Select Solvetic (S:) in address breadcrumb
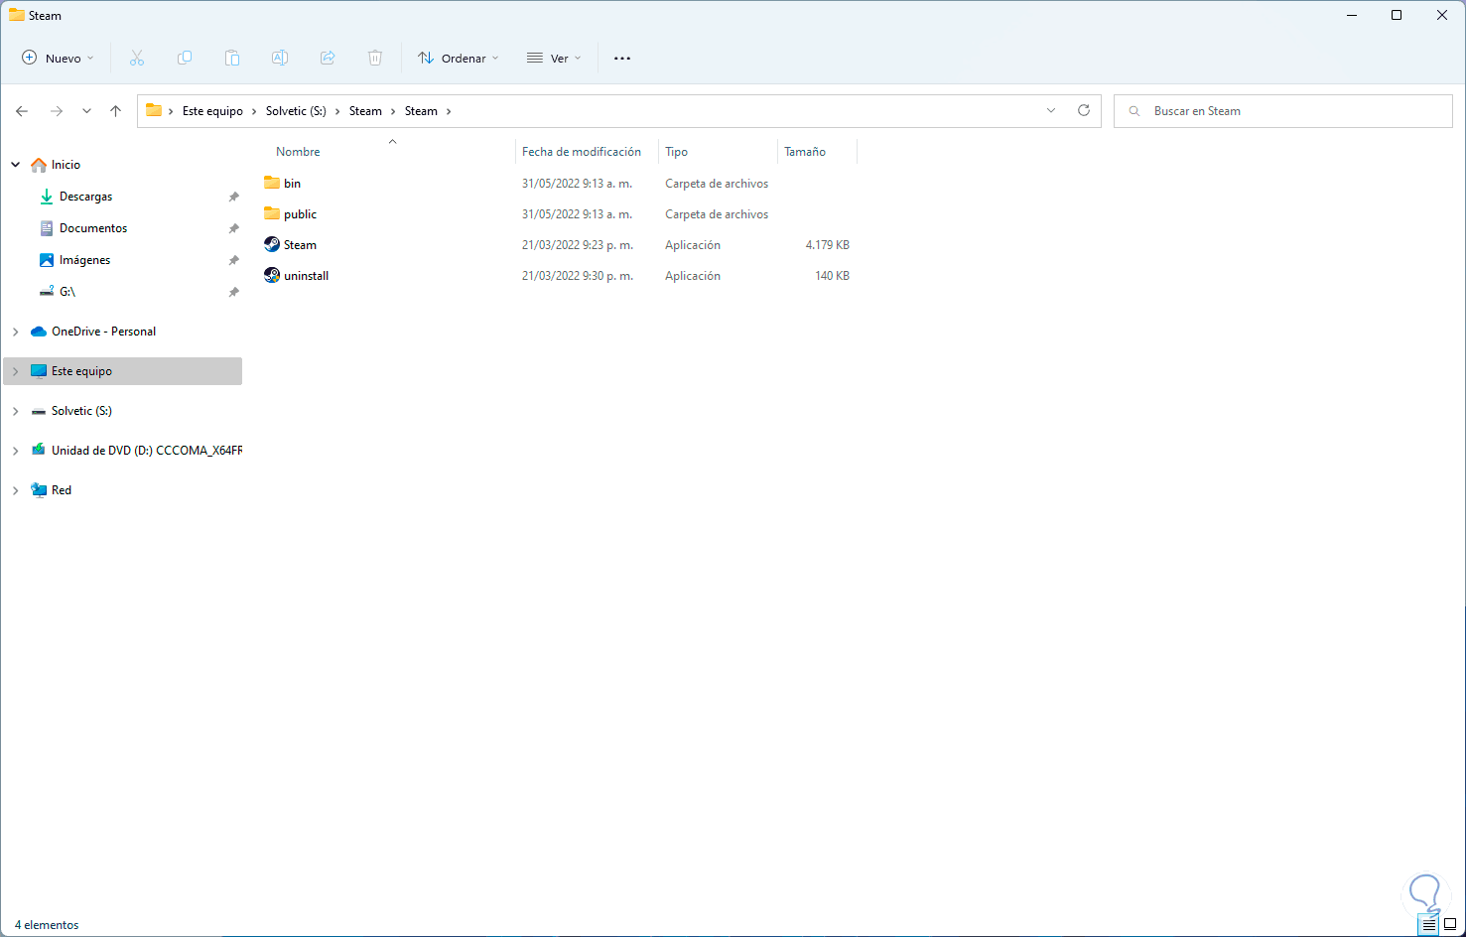 [x=296, y=111]
